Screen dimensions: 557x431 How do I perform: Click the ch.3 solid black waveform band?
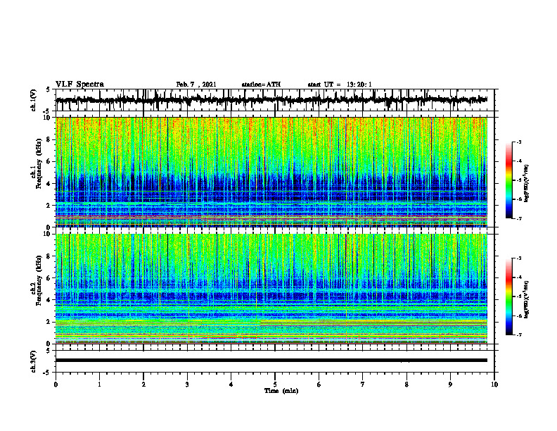271,361
